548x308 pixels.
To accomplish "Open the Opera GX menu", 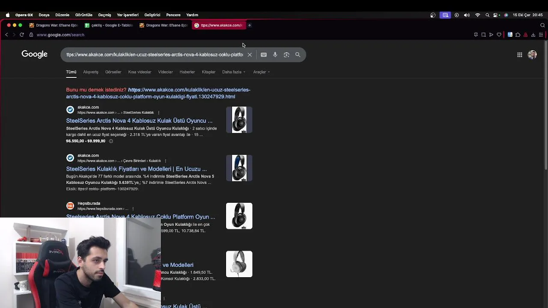I will [24, 15].
